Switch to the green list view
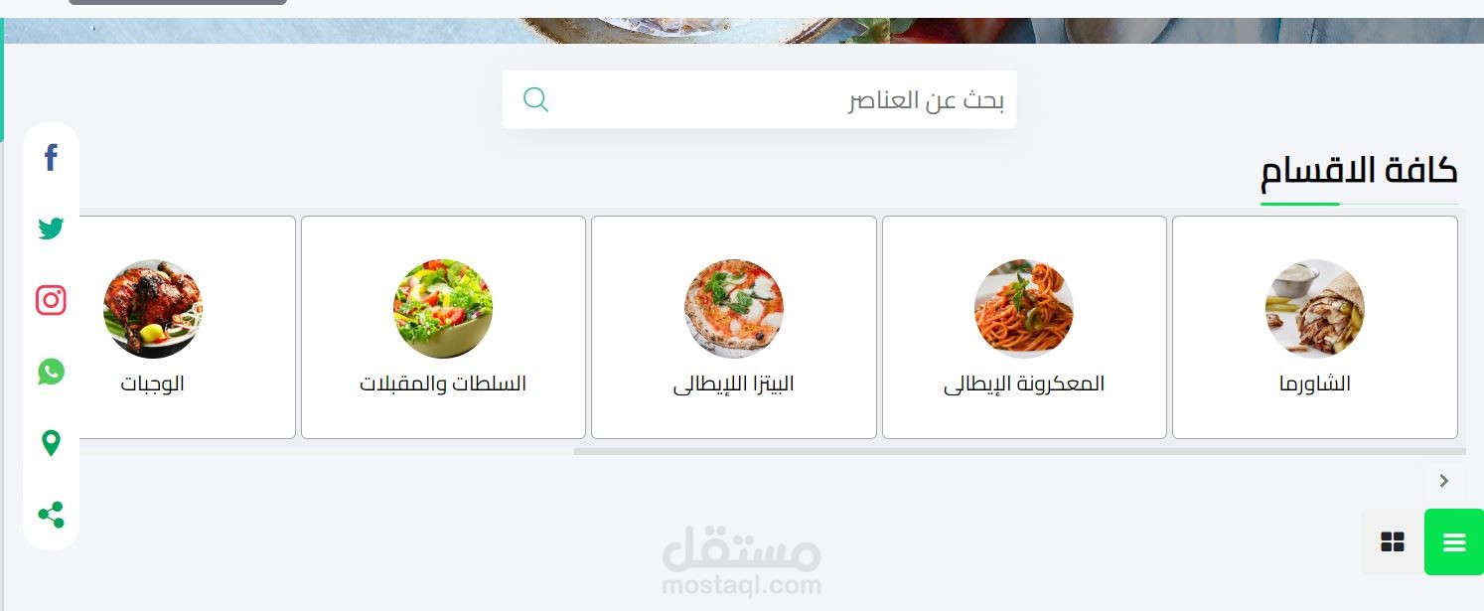 coord(1454,541)
